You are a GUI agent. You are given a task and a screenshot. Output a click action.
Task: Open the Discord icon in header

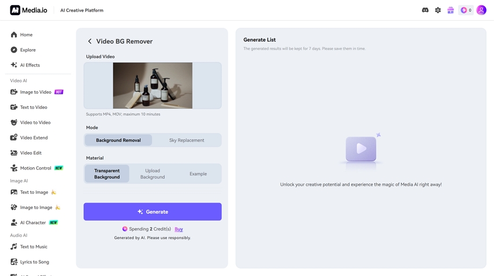[x=425, y=10]
